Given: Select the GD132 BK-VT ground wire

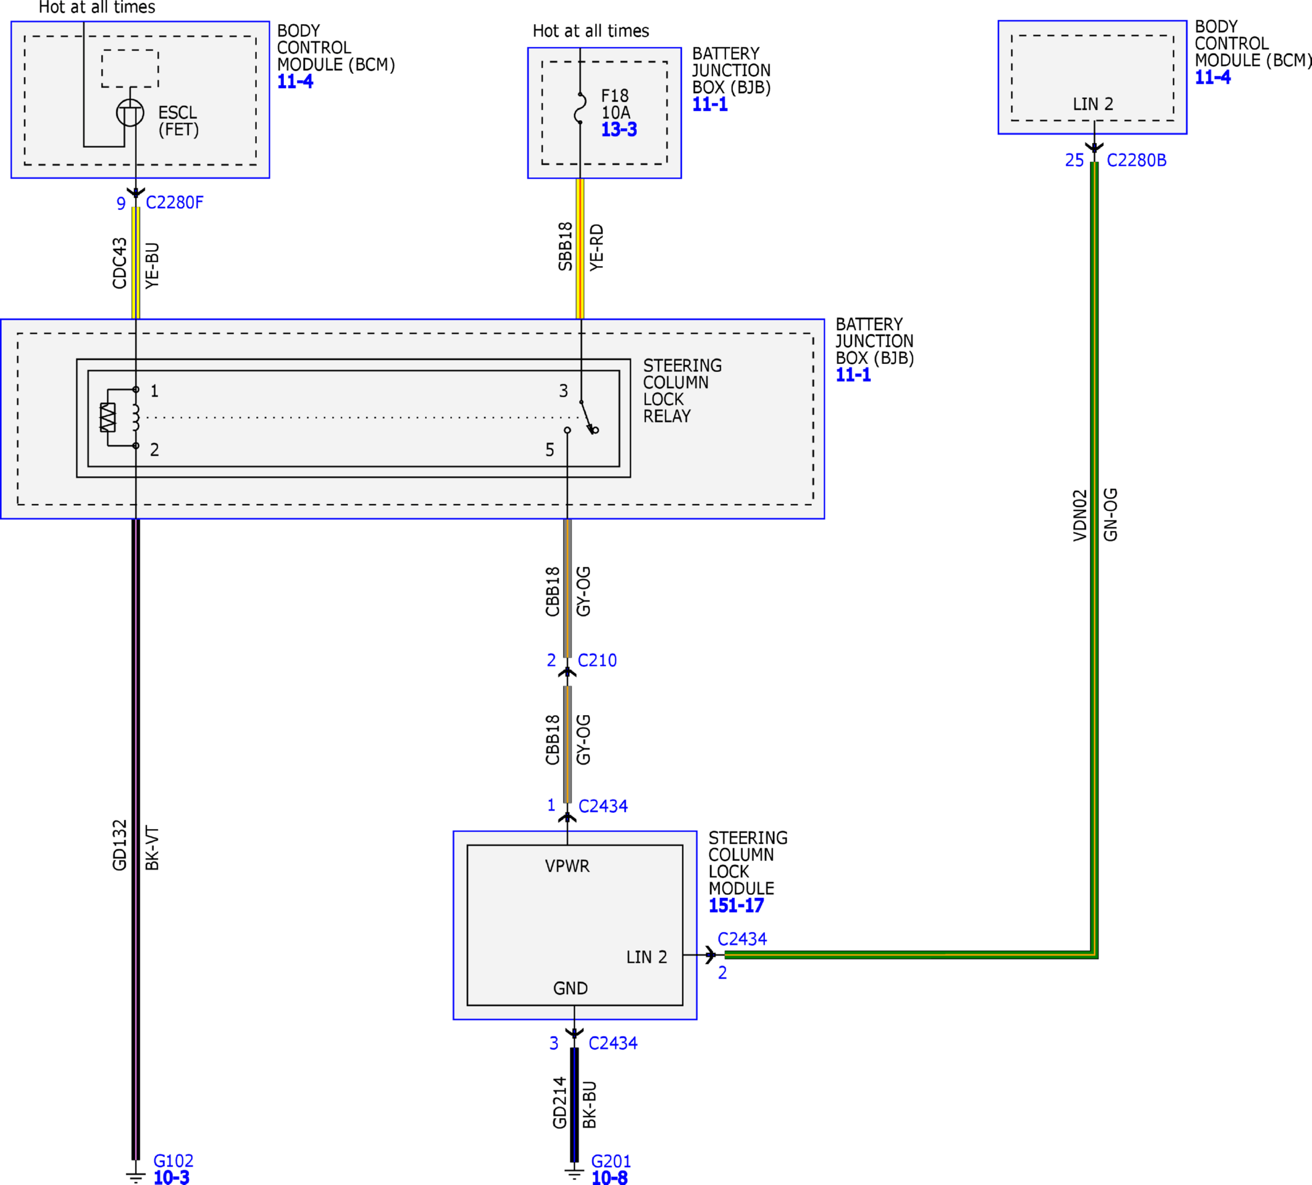Looking at the screenshot, I should (136, 839).
